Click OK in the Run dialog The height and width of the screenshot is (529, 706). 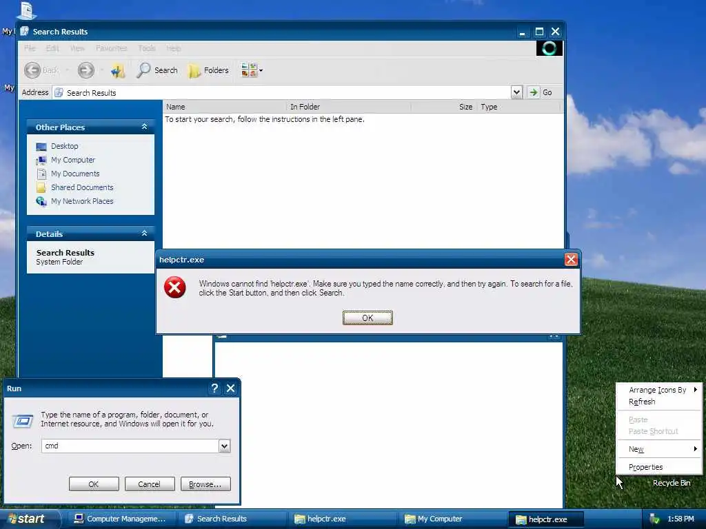pos(94,484)
